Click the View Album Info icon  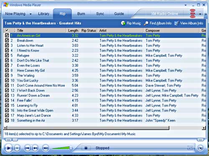[176, 23]
